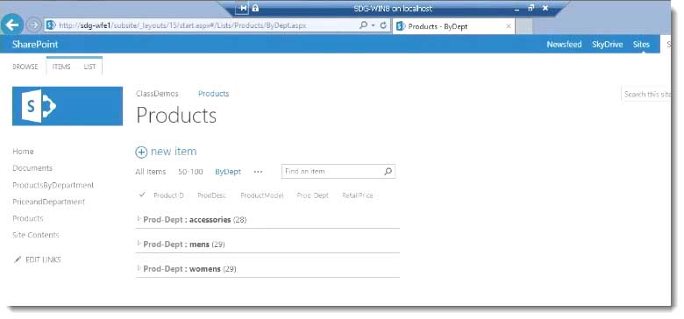Click the pencil icon next to EDIT LINKS
Screen dimensions: 684x319
coord(18,259)
